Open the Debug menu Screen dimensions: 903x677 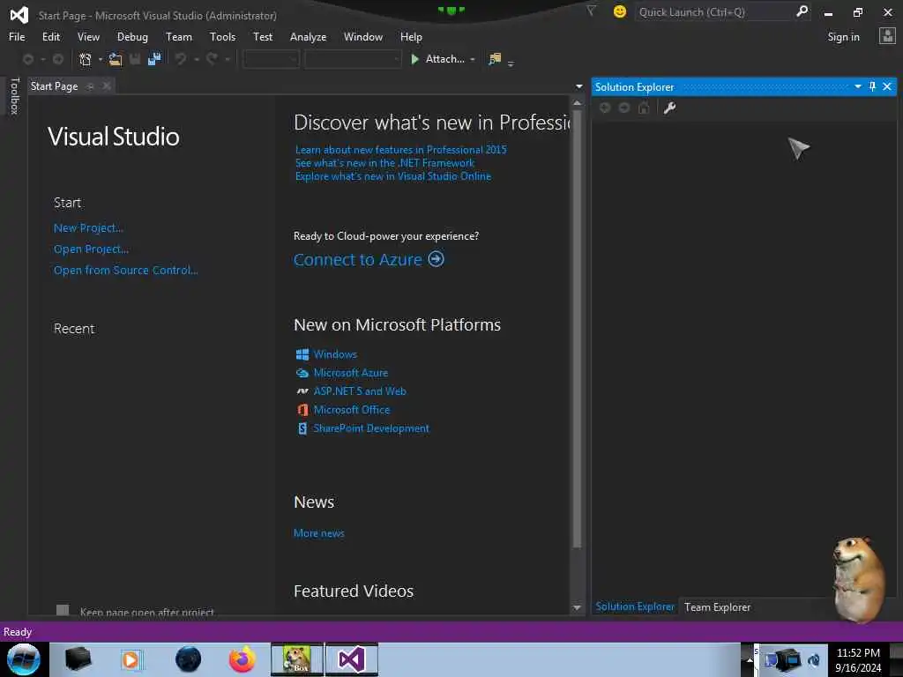(132, 37)
